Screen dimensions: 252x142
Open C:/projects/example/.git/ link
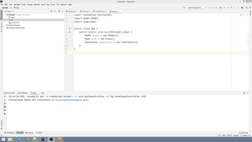point(72,100)
